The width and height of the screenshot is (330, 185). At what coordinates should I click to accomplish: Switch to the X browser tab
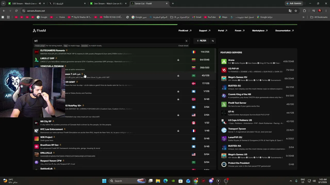[x=68, y=4]
